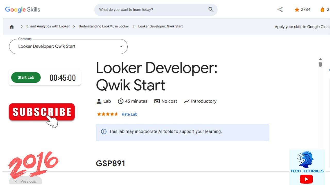Click the Introductory level label

point(204,101)
